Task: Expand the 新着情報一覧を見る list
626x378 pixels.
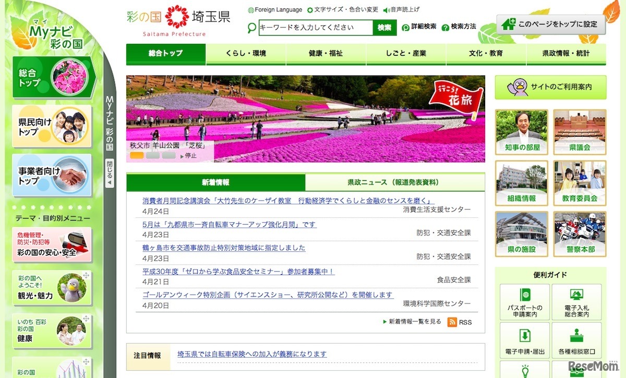Action: pos(412,322)
